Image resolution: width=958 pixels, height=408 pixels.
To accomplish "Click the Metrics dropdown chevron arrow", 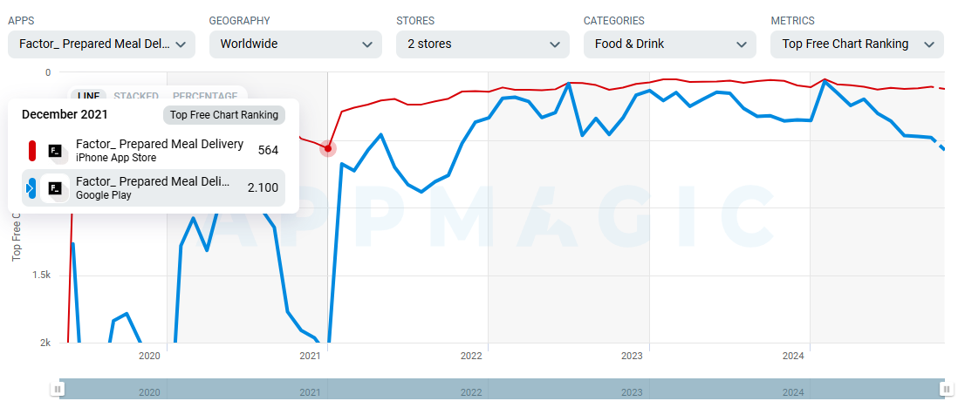I will (x=928, y=44).
